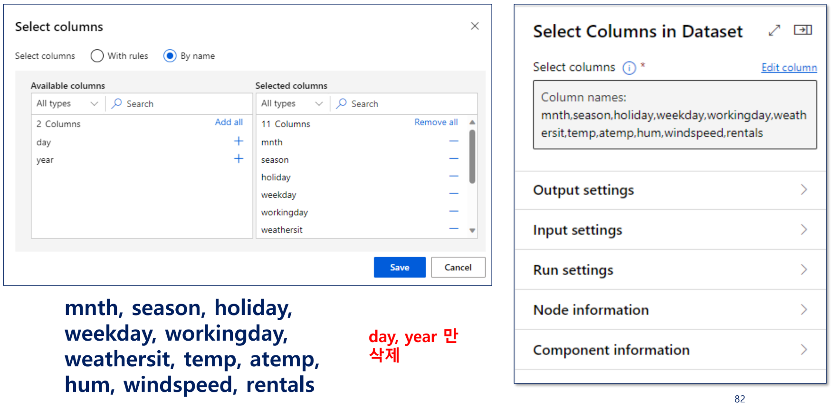Image resolution: width=840 pixels, height=408 pixels.
Task: Click the Edit column link
Action: (x=789, y=67)
